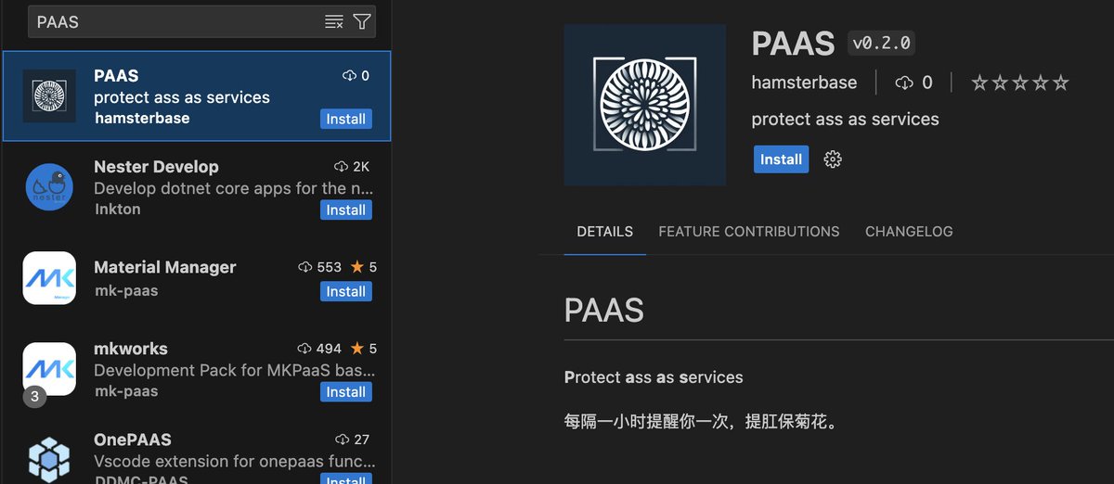Switch to the FEATURE CONTRIBUTIONS tab
The width and height of the screenshot is (1114, 484).
pos(749,231)
